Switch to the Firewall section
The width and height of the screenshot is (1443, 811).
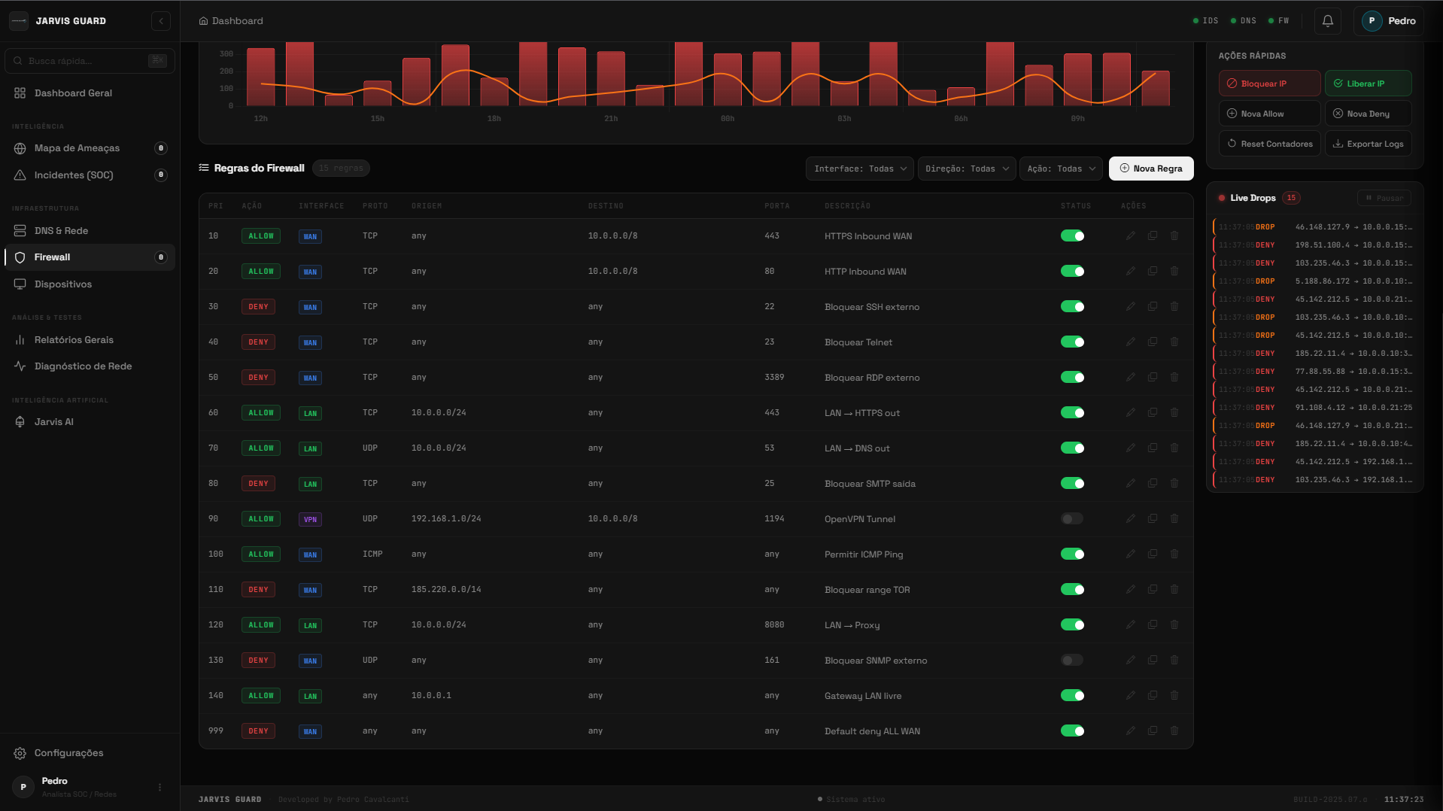point(51,257)
